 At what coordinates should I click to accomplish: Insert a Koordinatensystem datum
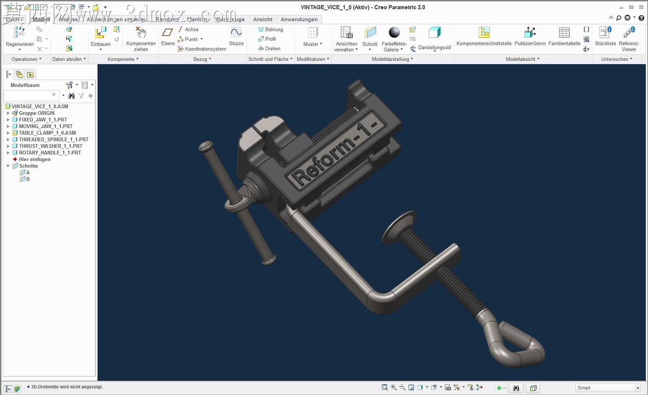click(202, 49)
